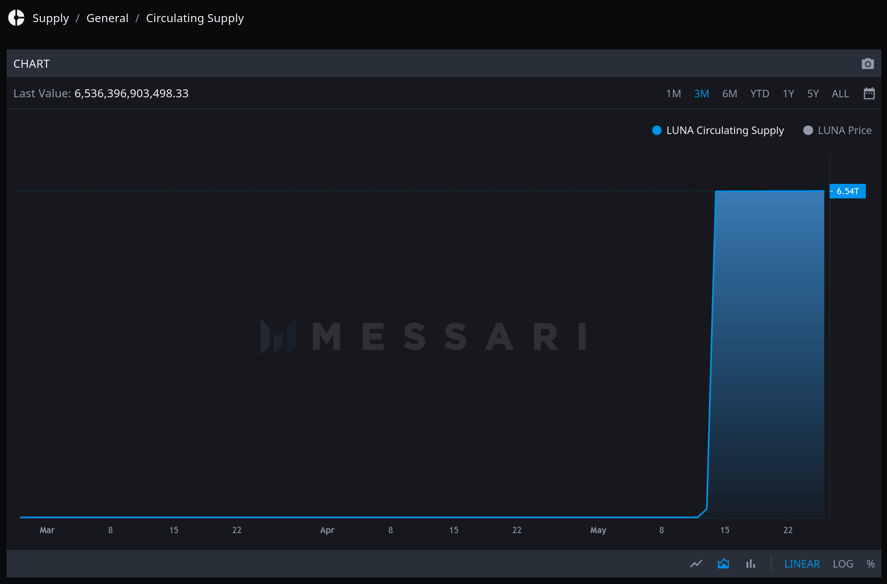This screenshot has height=584, width=887.
Task: Select the YTD time range tab
Action: 759,93
